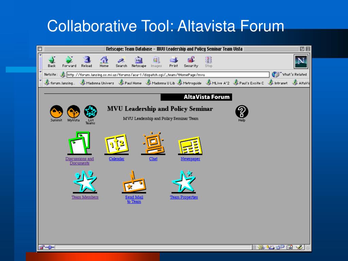Click the "MVU Leadership and Policy Seminar Team" subtitle
The height and width of the screenshot is (261, 348).
161,119
